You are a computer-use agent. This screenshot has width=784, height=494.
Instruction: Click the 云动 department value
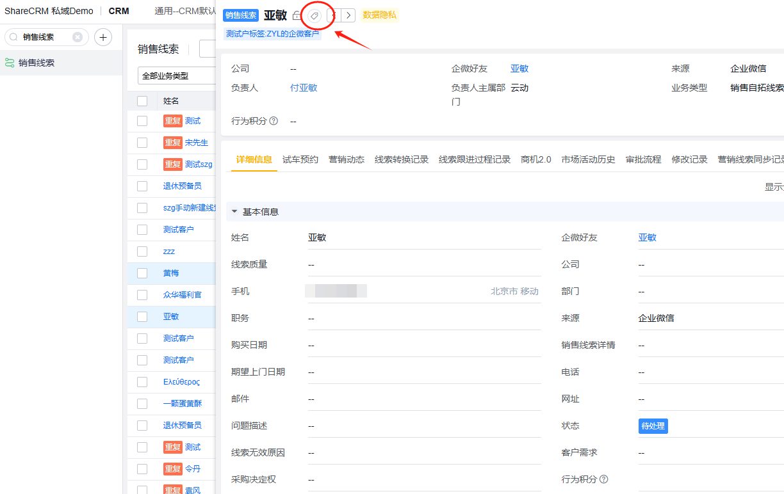click(519, 88)
